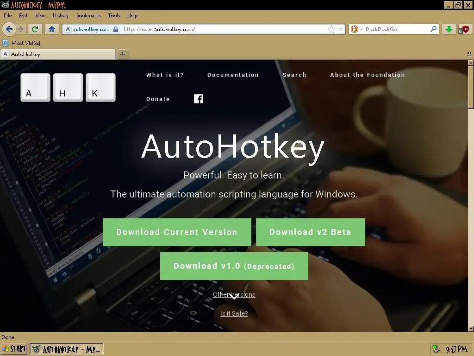Viewport: 474px width, 356px height.
Task: Select AutoHotkey MyPal taskbar button
Action: [67, 350]
